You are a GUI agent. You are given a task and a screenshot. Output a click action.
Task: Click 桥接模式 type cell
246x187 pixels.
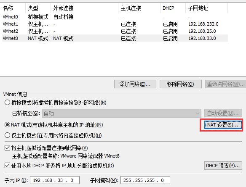click(38, 17)
